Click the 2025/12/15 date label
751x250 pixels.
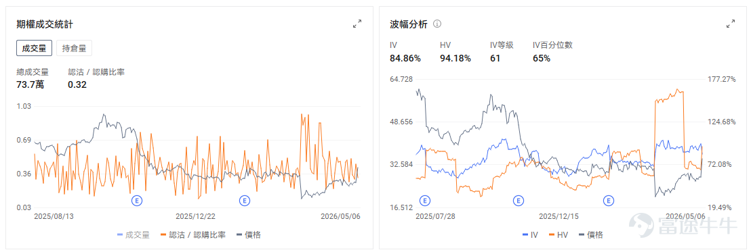point(559,216)
